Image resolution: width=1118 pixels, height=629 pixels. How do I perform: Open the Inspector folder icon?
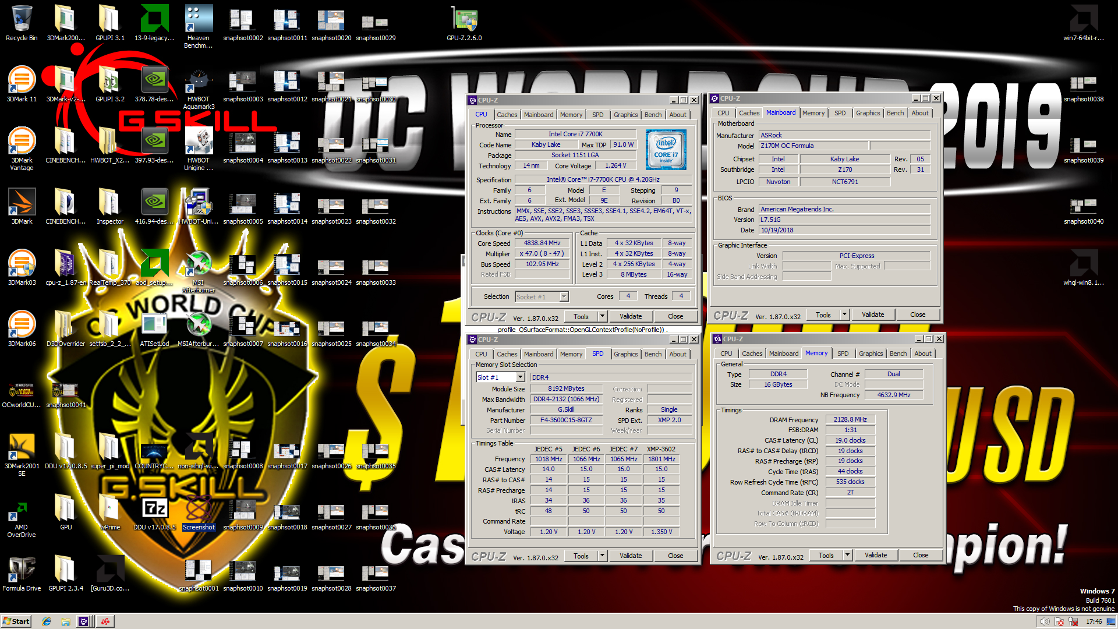tap(110, 207)
